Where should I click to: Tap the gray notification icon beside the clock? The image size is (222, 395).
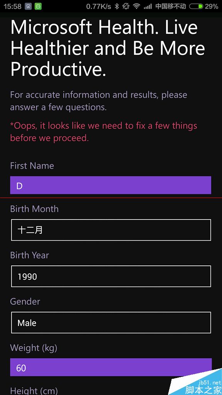pos(28,7)
